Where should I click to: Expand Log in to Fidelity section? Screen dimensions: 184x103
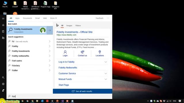(x=106, y=62)
